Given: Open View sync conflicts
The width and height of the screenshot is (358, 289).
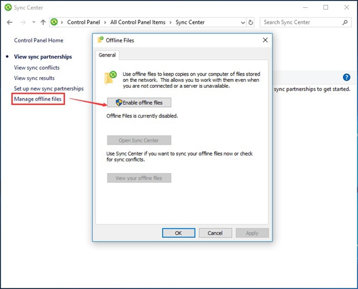Looking at the screenshot, I should pos(37,67).
